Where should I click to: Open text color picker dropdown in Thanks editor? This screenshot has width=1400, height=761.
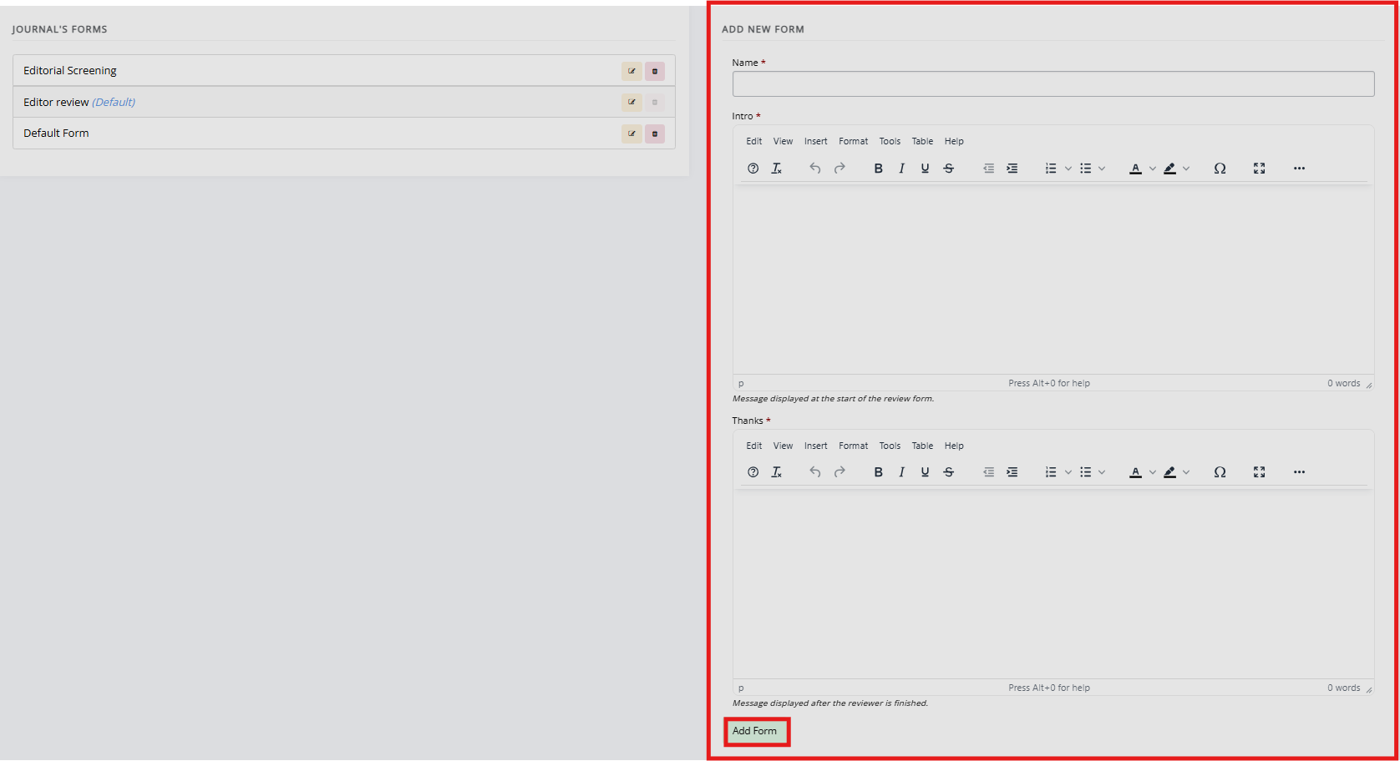(x=1153, y=472)
